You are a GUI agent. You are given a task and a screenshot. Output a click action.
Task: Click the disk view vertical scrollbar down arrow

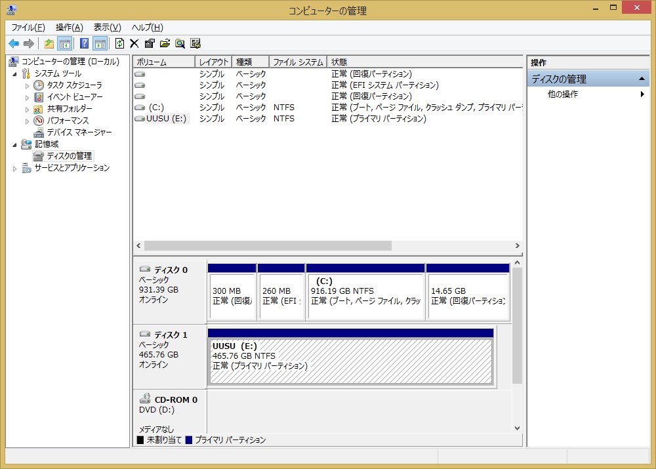click(517, 428)
